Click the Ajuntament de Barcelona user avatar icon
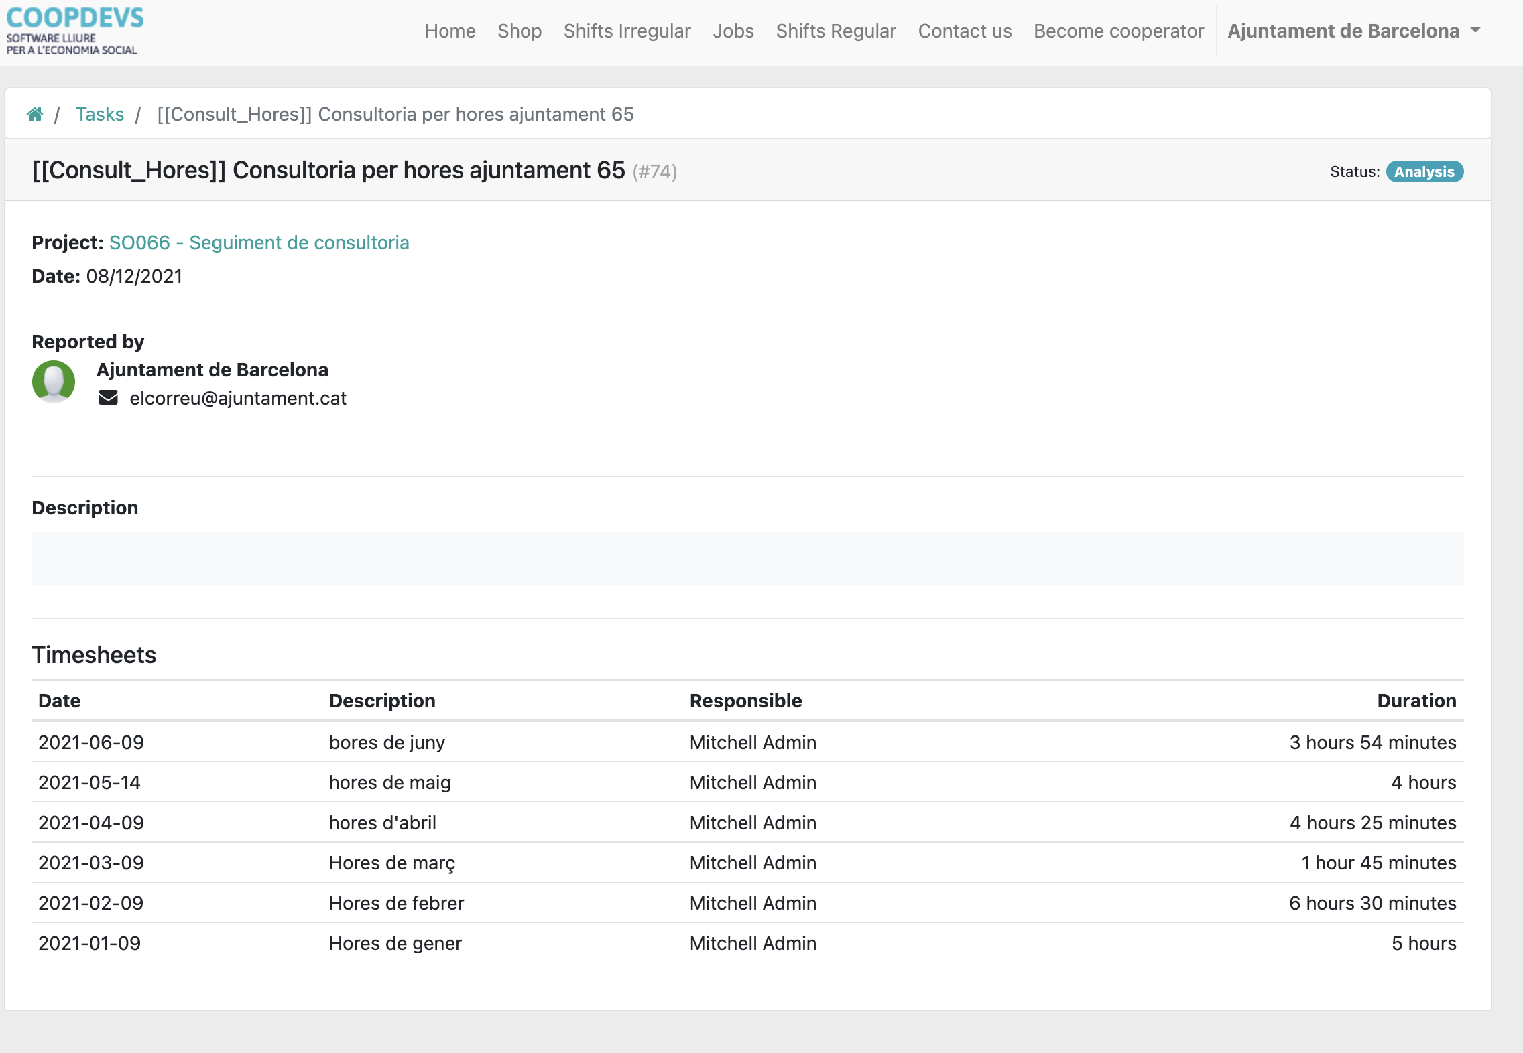Image resolution: width=1523 pixels, height=1053 pixels. [53, 381]
